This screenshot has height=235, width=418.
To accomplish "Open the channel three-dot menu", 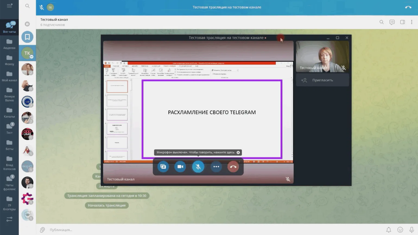I will (x=411, y=22).
